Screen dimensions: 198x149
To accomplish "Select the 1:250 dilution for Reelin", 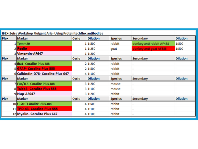I will pyautogui.click(x=98, y=49).
